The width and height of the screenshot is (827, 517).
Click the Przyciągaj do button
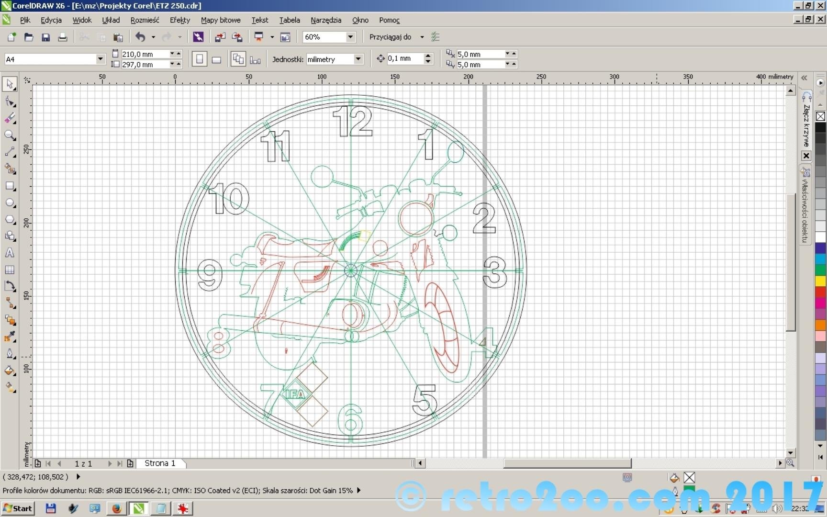point(390,37)
